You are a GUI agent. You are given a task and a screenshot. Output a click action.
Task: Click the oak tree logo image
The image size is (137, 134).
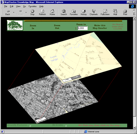pos(15,25)
